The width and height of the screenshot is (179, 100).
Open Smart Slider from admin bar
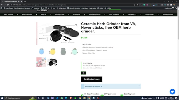click(x=84, y=8)
